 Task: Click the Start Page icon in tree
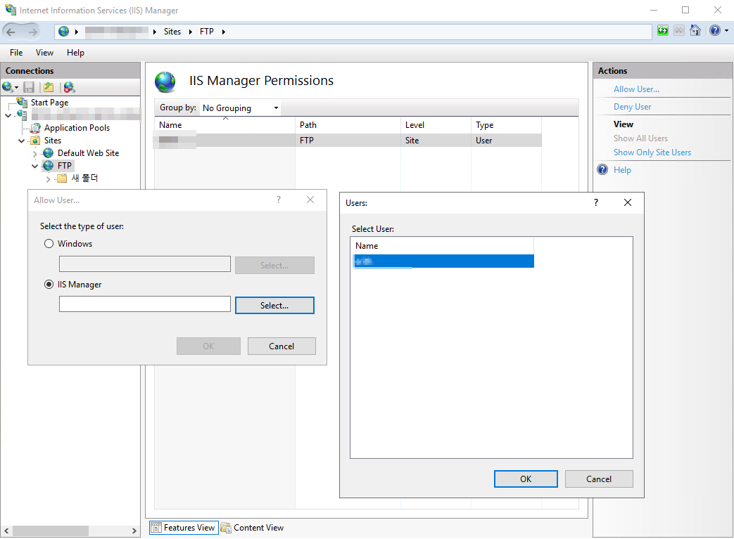click(22, 102)
